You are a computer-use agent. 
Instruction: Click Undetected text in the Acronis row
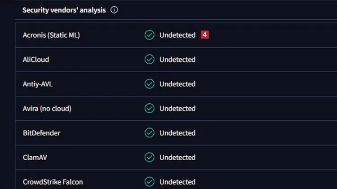pos(177,35)
